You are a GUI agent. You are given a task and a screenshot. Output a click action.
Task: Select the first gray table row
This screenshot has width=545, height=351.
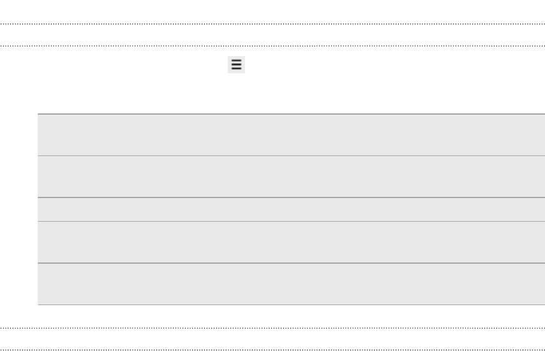point(291,135)
